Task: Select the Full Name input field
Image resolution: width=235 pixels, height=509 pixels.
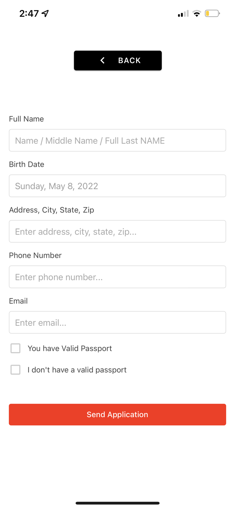Action: coord(117,140)
